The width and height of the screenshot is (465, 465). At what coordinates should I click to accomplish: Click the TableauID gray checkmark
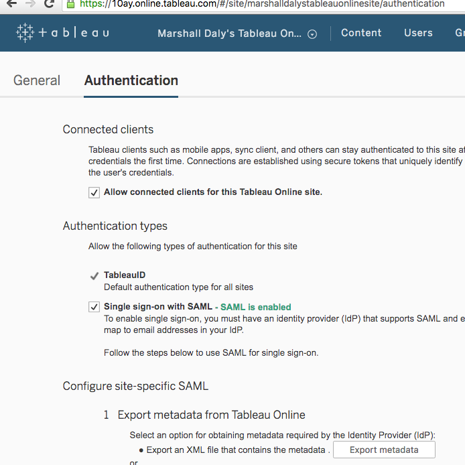[x=94, y=275]
